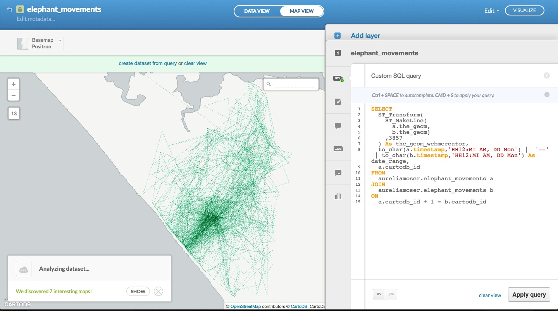Zoom in on the map

(14, 84)
